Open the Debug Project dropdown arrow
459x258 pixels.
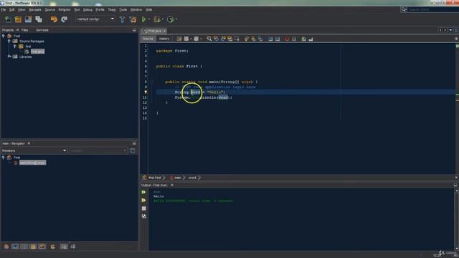[163, 19]
